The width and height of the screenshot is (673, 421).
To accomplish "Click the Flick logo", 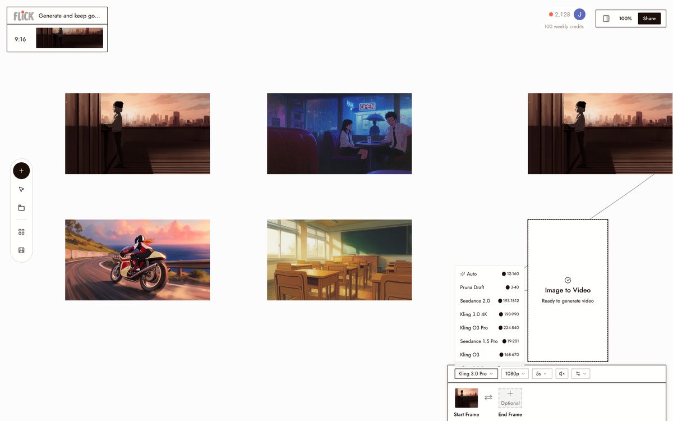I will pos(24,16).
